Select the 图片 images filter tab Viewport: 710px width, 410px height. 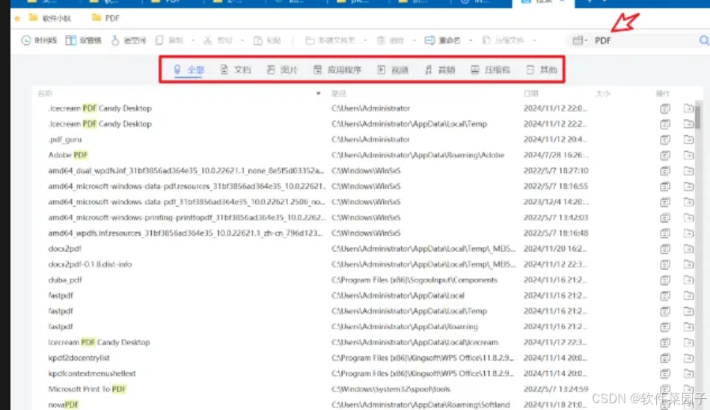pyautogui.click(x=282, y=70)
